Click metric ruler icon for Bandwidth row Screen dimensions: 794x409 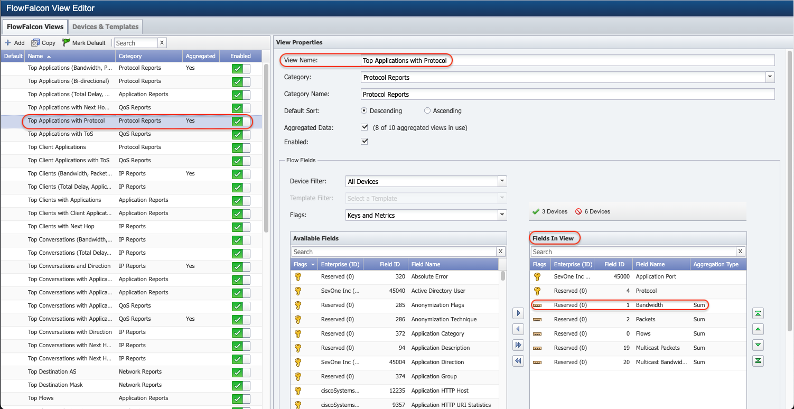coord(537,305)
